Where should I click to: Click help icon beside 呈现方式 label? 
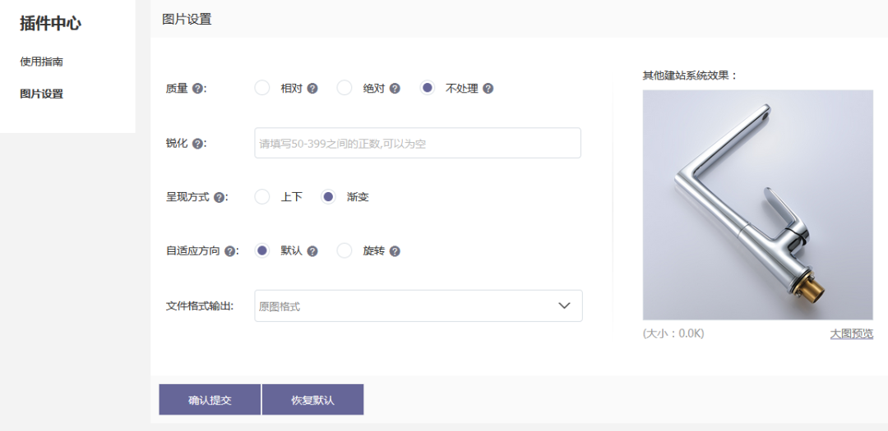coord(219,198)
